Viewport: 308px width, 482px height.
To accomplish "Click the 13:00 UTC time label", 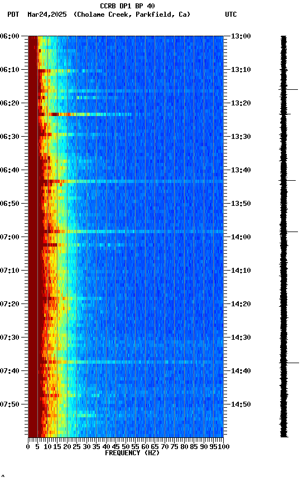I will [241, 36].
